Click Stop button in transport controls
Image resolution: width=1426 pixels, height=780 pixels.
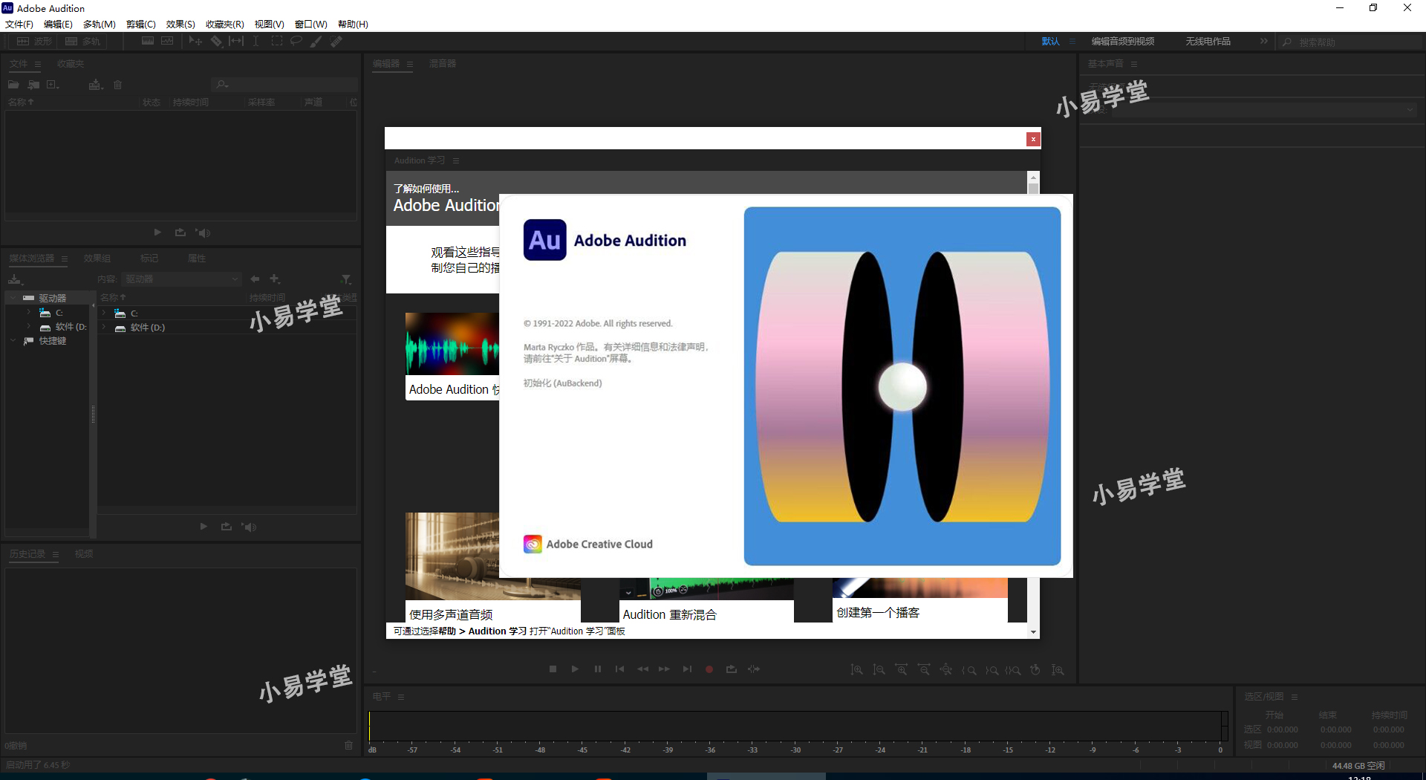coord(553,669)
